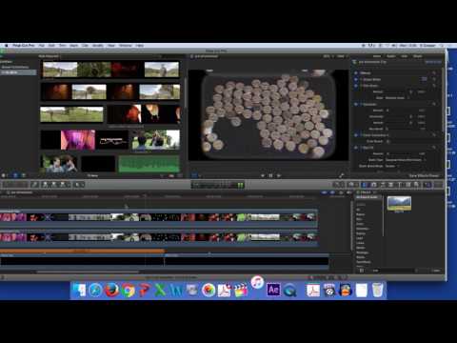Select the pink curtain clip thumbnail in browser
Image resolution: width=457 pixels, height=343 pixels.
[x=78, y=140]
